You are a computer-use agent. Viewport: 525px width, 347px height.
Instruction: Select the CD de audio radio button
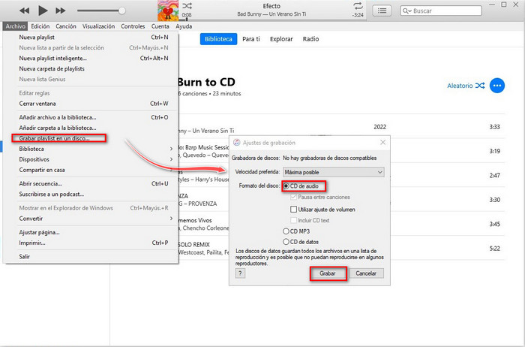coord(286,186)
